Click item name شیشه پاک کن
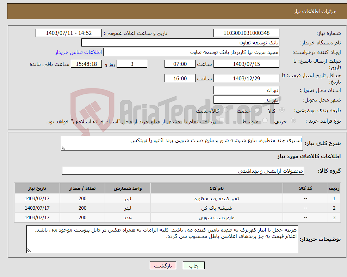 [216, 208]
